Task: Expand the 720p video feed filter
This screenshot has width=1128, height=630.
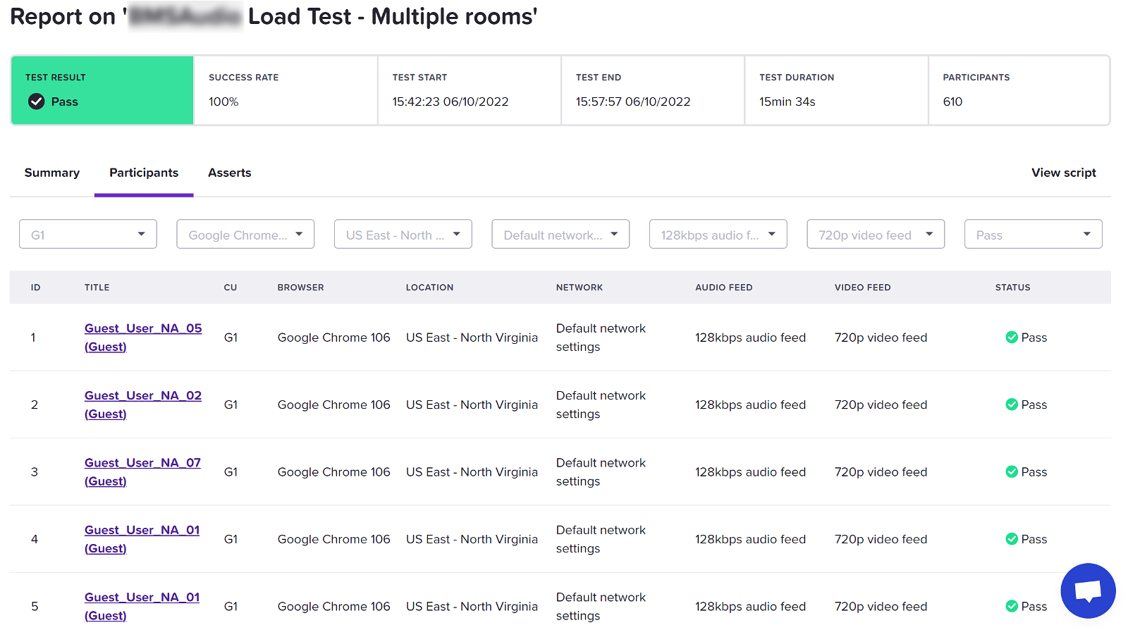Action: (876, 235)
